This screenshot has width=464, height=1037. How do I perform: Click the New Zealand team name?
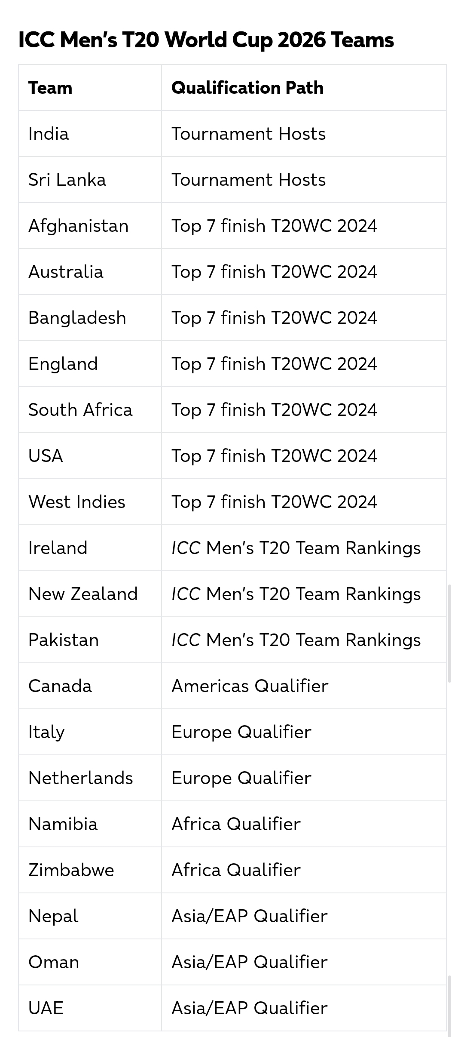pyautogui.click(x=83, y=594)
